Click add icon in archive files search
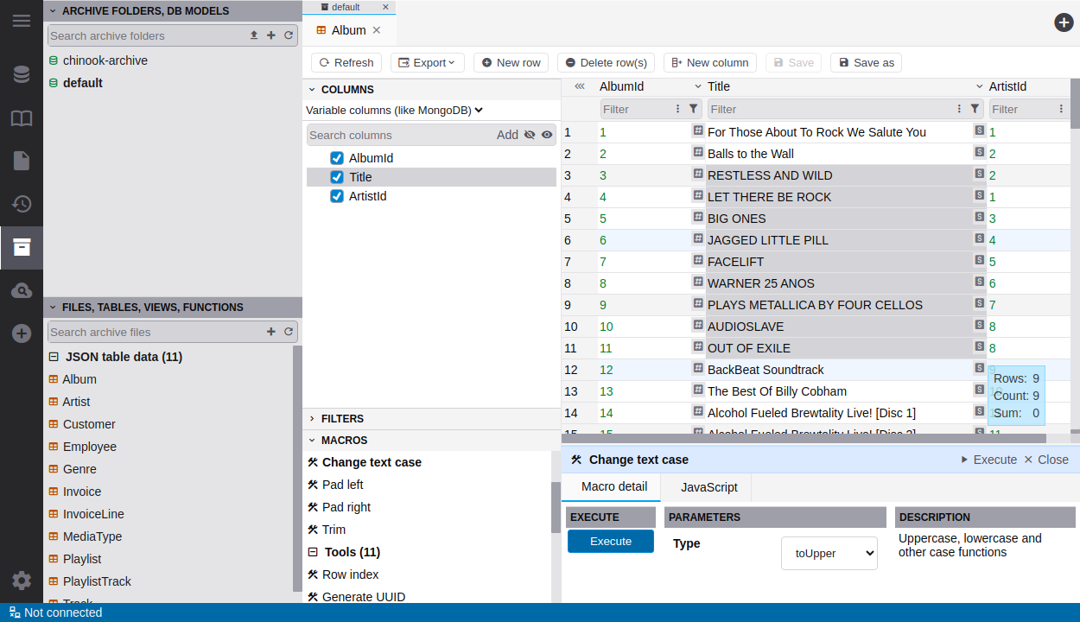 (x=270, y=332)
